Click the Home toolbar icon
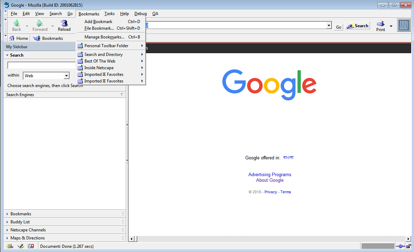The image size is (414, 252). [19, 38]
